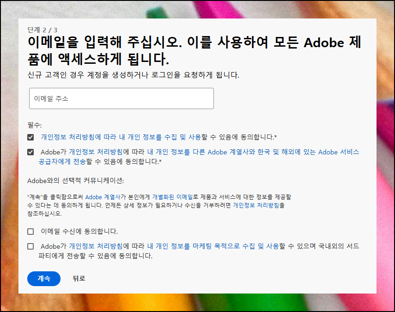Check the marketing purpose consent checkbox
This screenshot has height=312, width=395.
click(30, 246)
